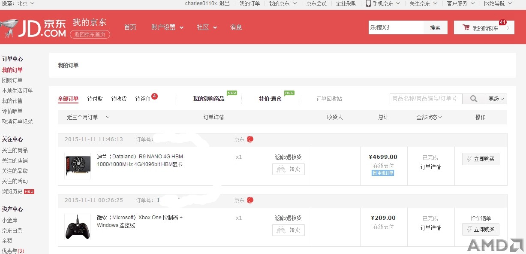
Task: Open the 我的常购商品 tab
Action: [x=209, y=99]
